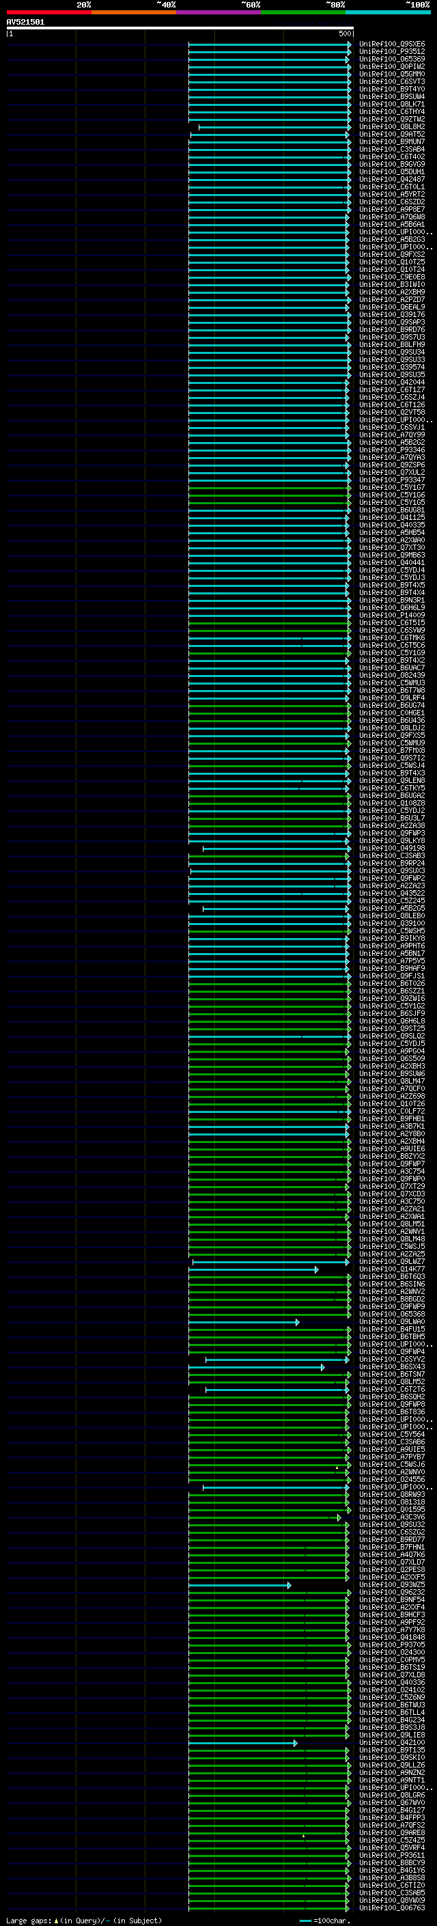The height and width of the screenshot is (1926, 437).
Task: Select label UniRef100_C6T2T6
Action: pos(392,1389)
